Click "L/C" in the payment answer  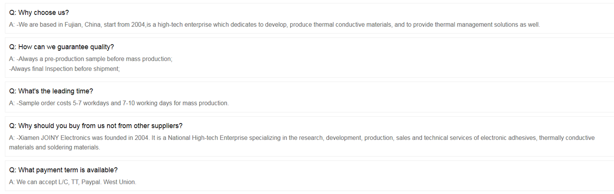tap(63, 182)
